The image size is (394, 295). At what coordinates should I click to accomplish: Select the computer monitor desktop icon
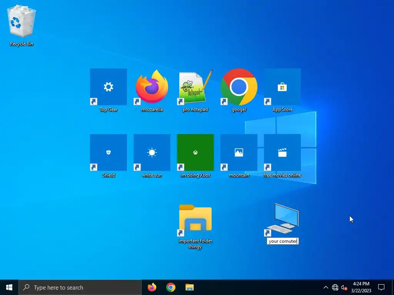[x=282, y=218]
